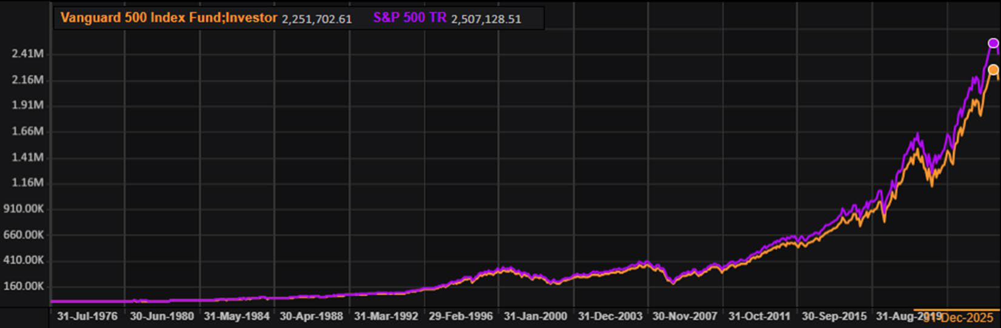Select Vanguard 500 Index Fund;Investor legend label
The image size is (1001, 328).
(x=169, y=18)
